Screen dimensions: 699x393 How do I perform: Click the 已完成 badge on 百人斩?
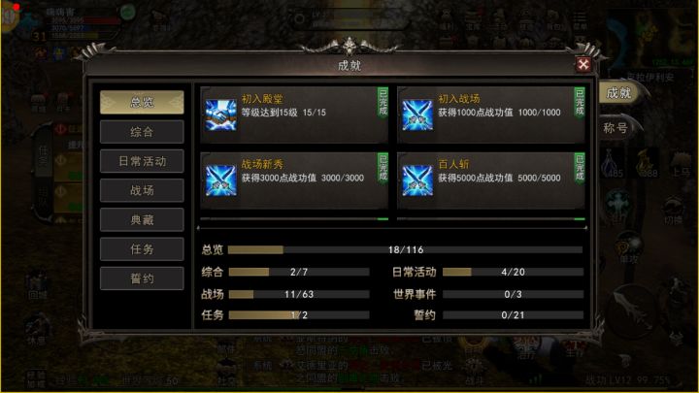click(580, 168)
